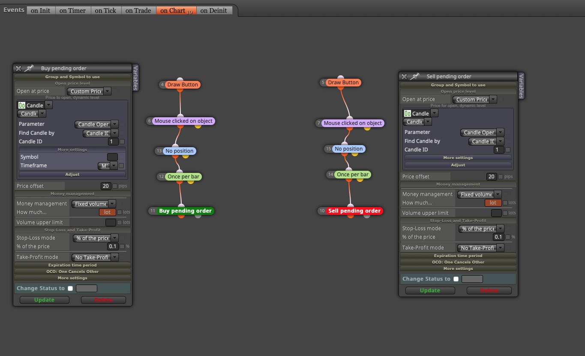Click the green candle icon in Buy panel
This screenshot has width=585, height=356.
tap(22, 105)
